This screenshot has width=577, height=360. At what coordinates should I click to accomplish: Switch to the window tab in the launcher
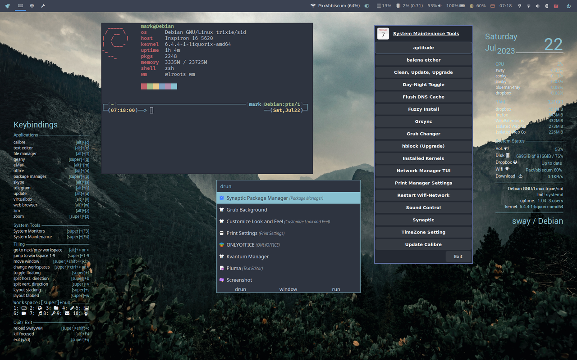[288, 289]
